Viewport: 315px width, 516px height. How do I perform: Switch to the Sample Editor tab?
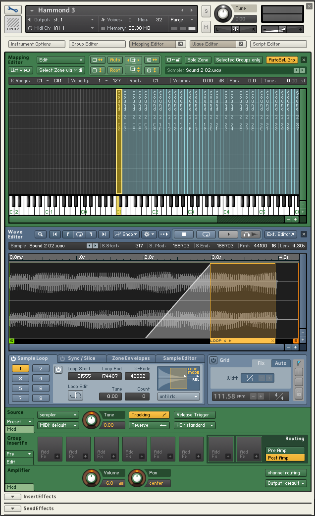(x=179, y=358)
